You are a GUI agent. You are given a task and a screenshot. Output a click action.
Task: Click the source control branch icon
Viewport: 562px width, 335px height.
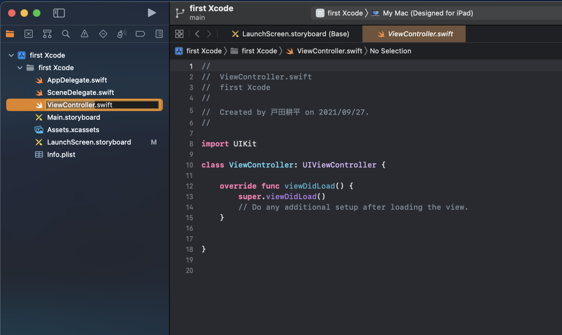click(179, 13)
